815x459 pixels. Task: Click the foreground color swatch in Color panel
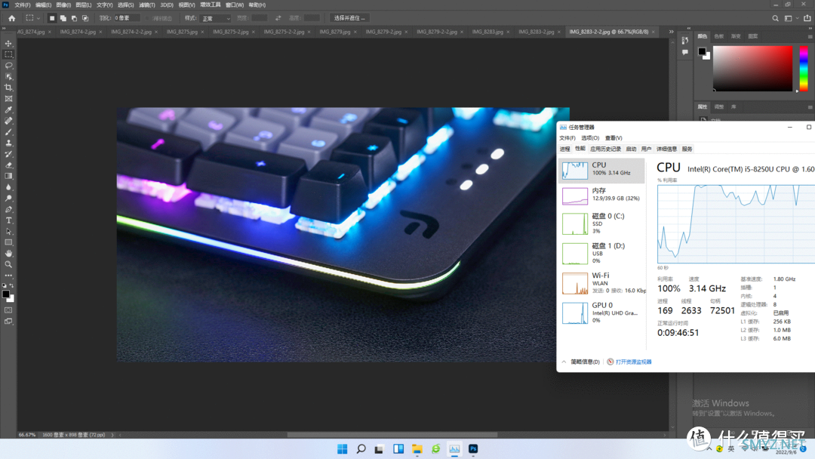(x=702, y=51)
